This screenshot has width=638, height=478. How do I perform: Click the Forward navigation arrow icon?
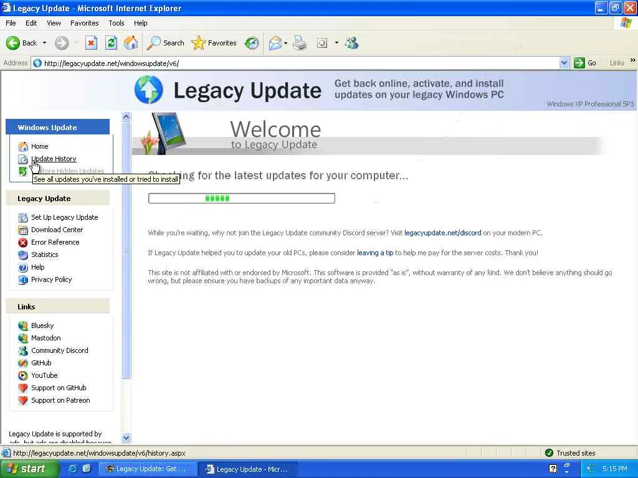point(62,43)
